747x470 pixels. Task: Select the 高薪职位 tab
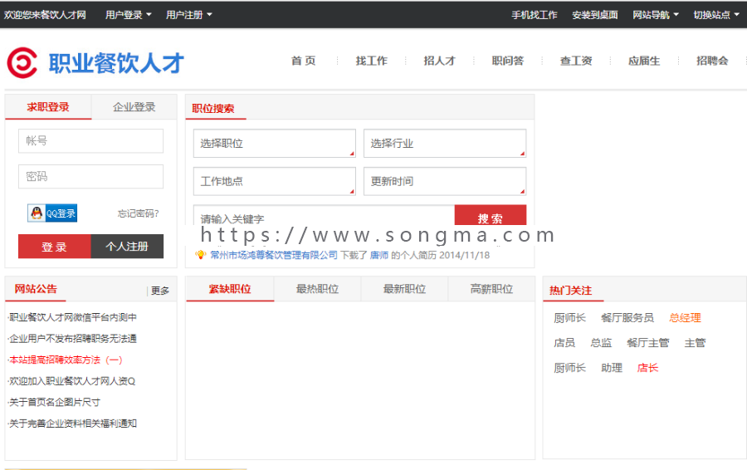(491, 289)
